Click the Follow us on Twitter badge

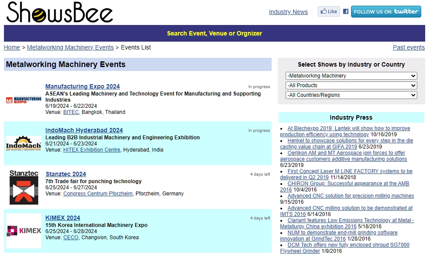tap(386, 11)
